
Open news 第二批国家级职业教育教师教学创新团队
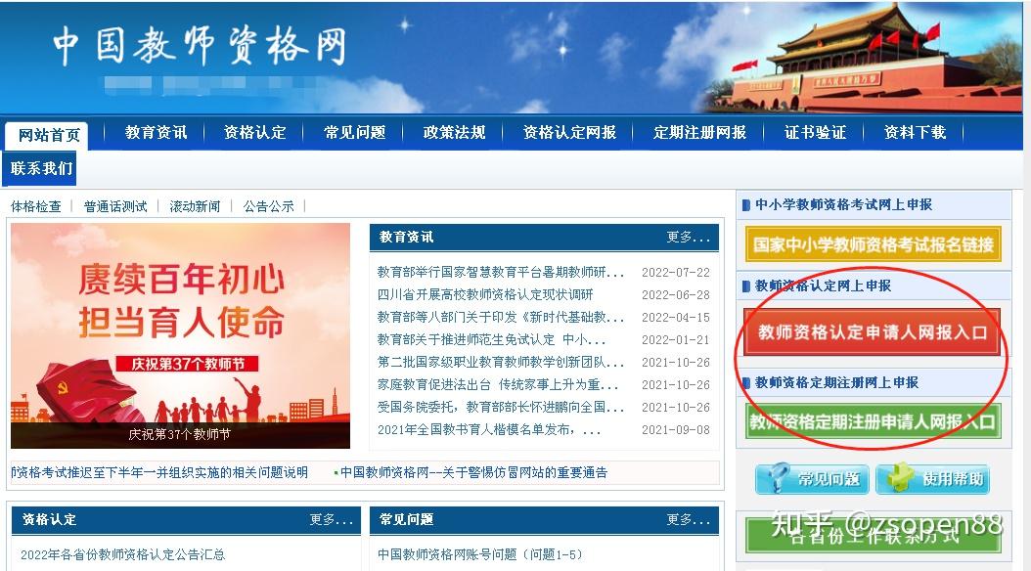501,362
